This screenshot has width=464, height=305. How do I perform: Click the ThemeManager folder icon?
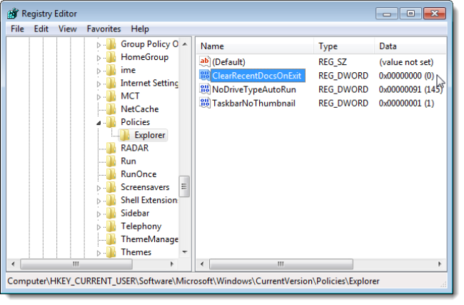coord(111,239)
